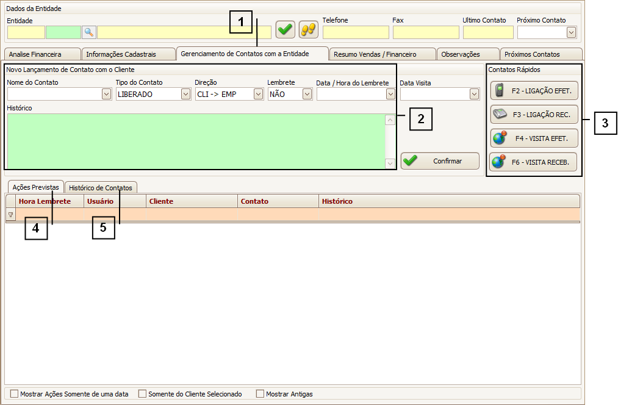This screenshot has height=405, width=618.
Task: Click F3 - Ligação Rec. telephone button
Action: pos(534,115)
